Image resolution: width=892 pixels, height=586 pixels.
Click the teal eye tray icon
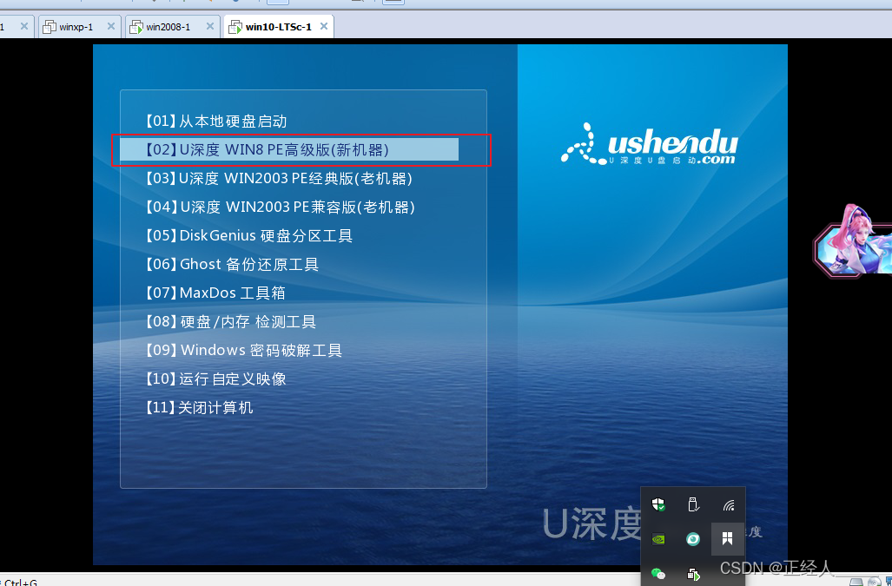(x=693, y=539)
